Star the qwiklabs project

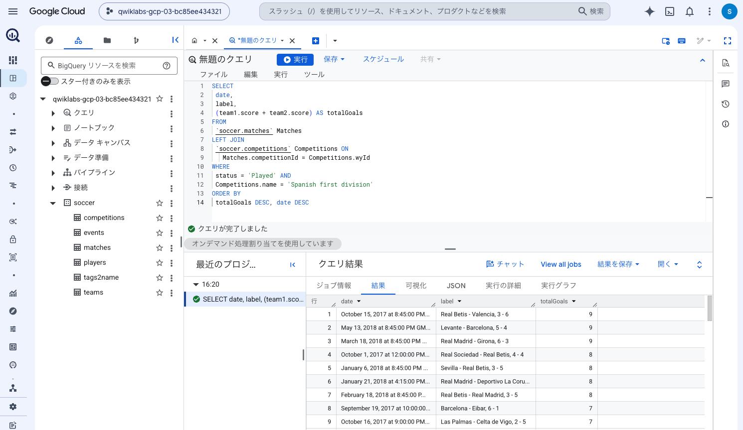pos(160,99)
